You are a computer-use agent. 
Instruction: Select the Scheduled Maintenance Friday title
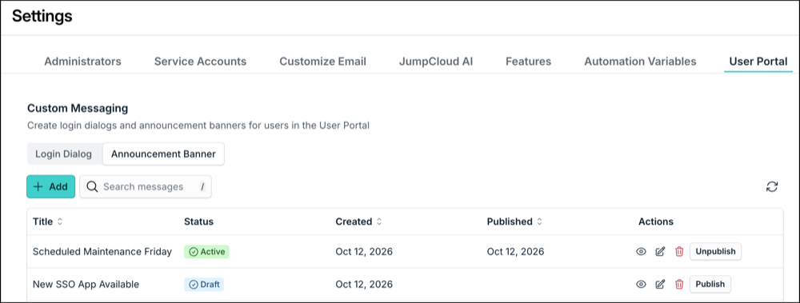click(102, 252)
